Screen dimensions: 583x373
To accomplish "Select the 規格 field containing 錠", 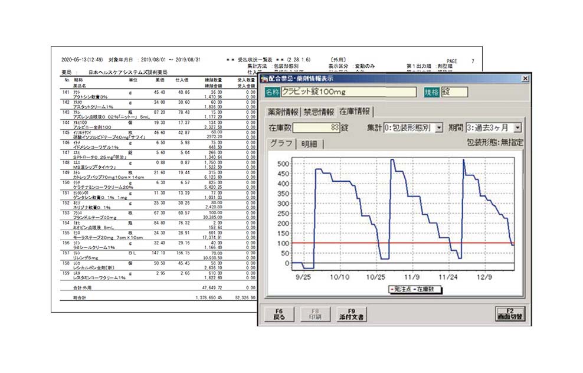I will pyautogui.click(x=454, y=92).
